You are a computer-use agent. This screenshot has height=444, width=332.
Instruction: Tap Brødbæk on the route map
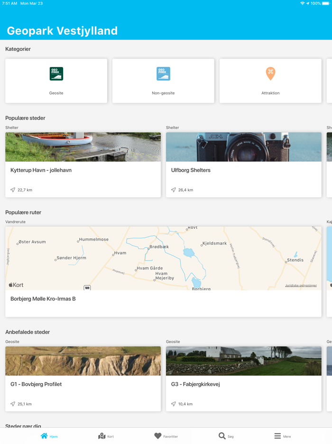[x=159, y=247]
